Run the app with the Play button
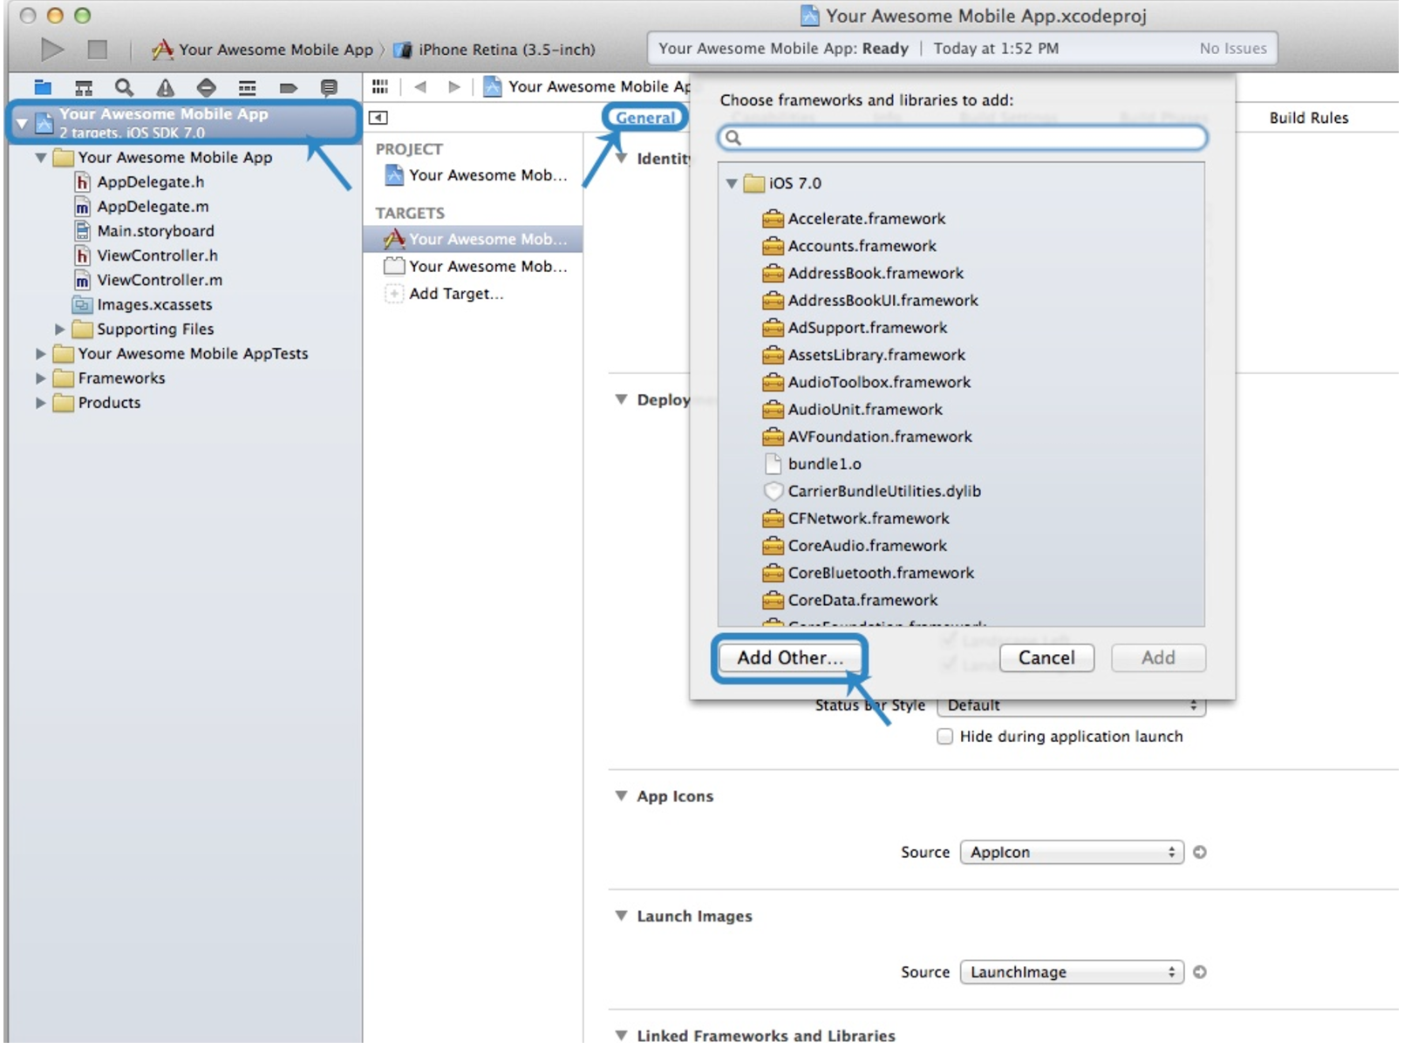Image resolution: width=1404 pixels, height=1055 pixels. pyautogui.click(x=52, y=50)
